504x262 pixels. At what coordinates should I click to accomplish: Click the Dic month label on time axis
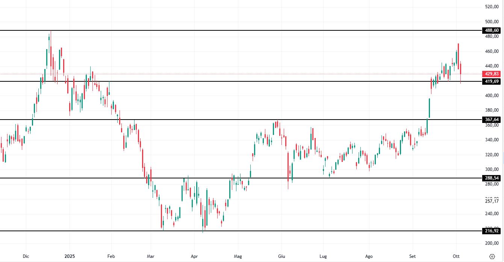pos(26,256)
